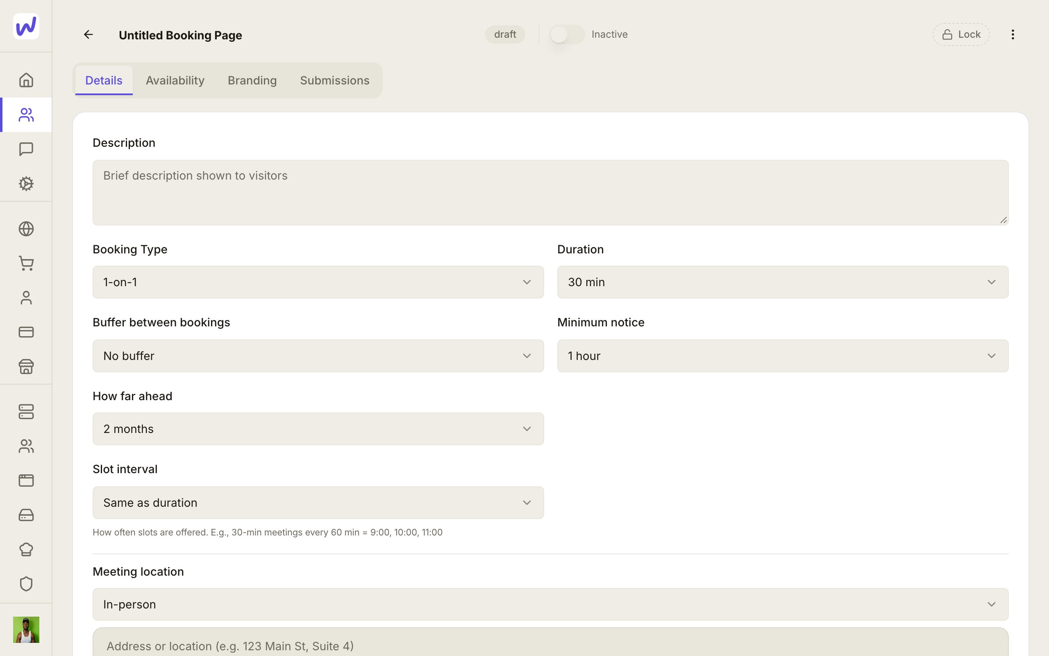Expand the Minimum notice dropdown
Screen dimensions: 1049x656
[783, 356]
